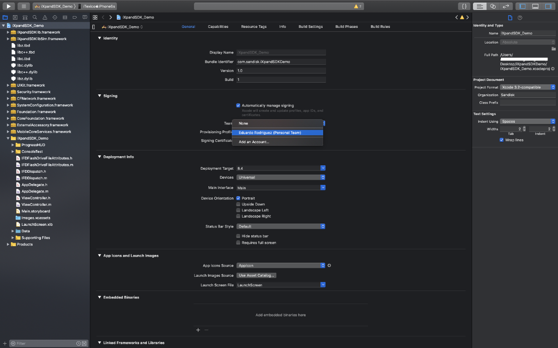
Task: Switch to the standard editor
Action: (480, 7)
